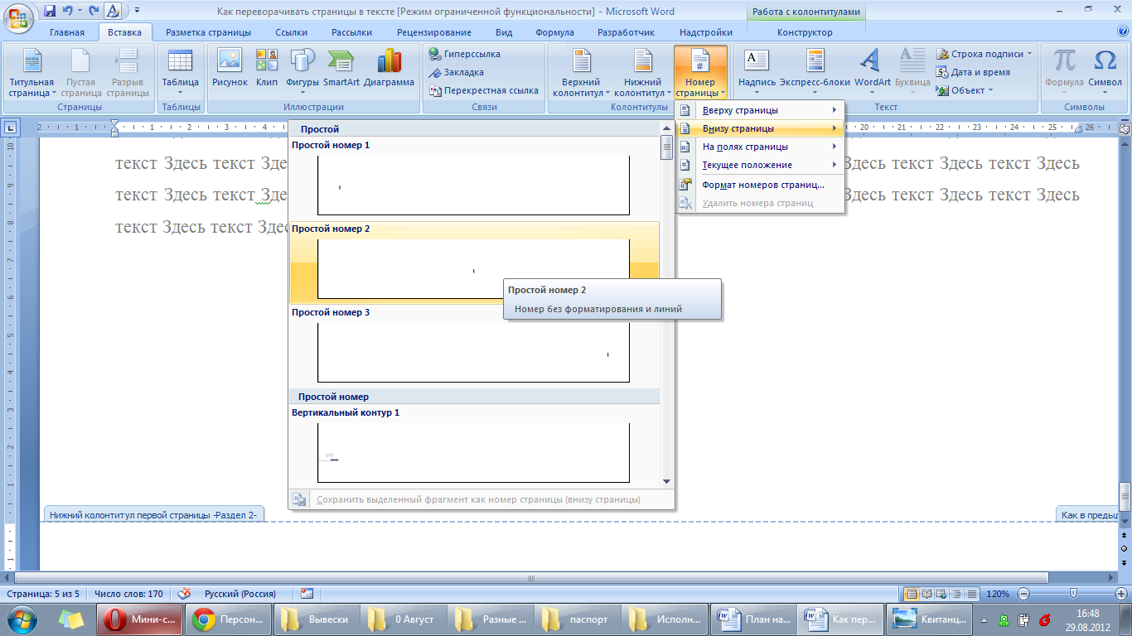Save the document via Quick Access toolbar
1132x636 pixels.
50,12
